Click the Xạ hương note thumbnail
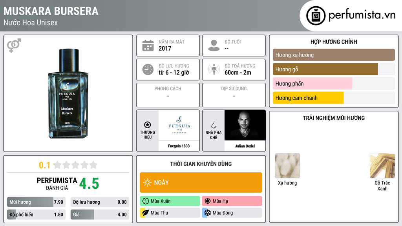The width and height of the screenshot is (402, 226). coord(287,166)
